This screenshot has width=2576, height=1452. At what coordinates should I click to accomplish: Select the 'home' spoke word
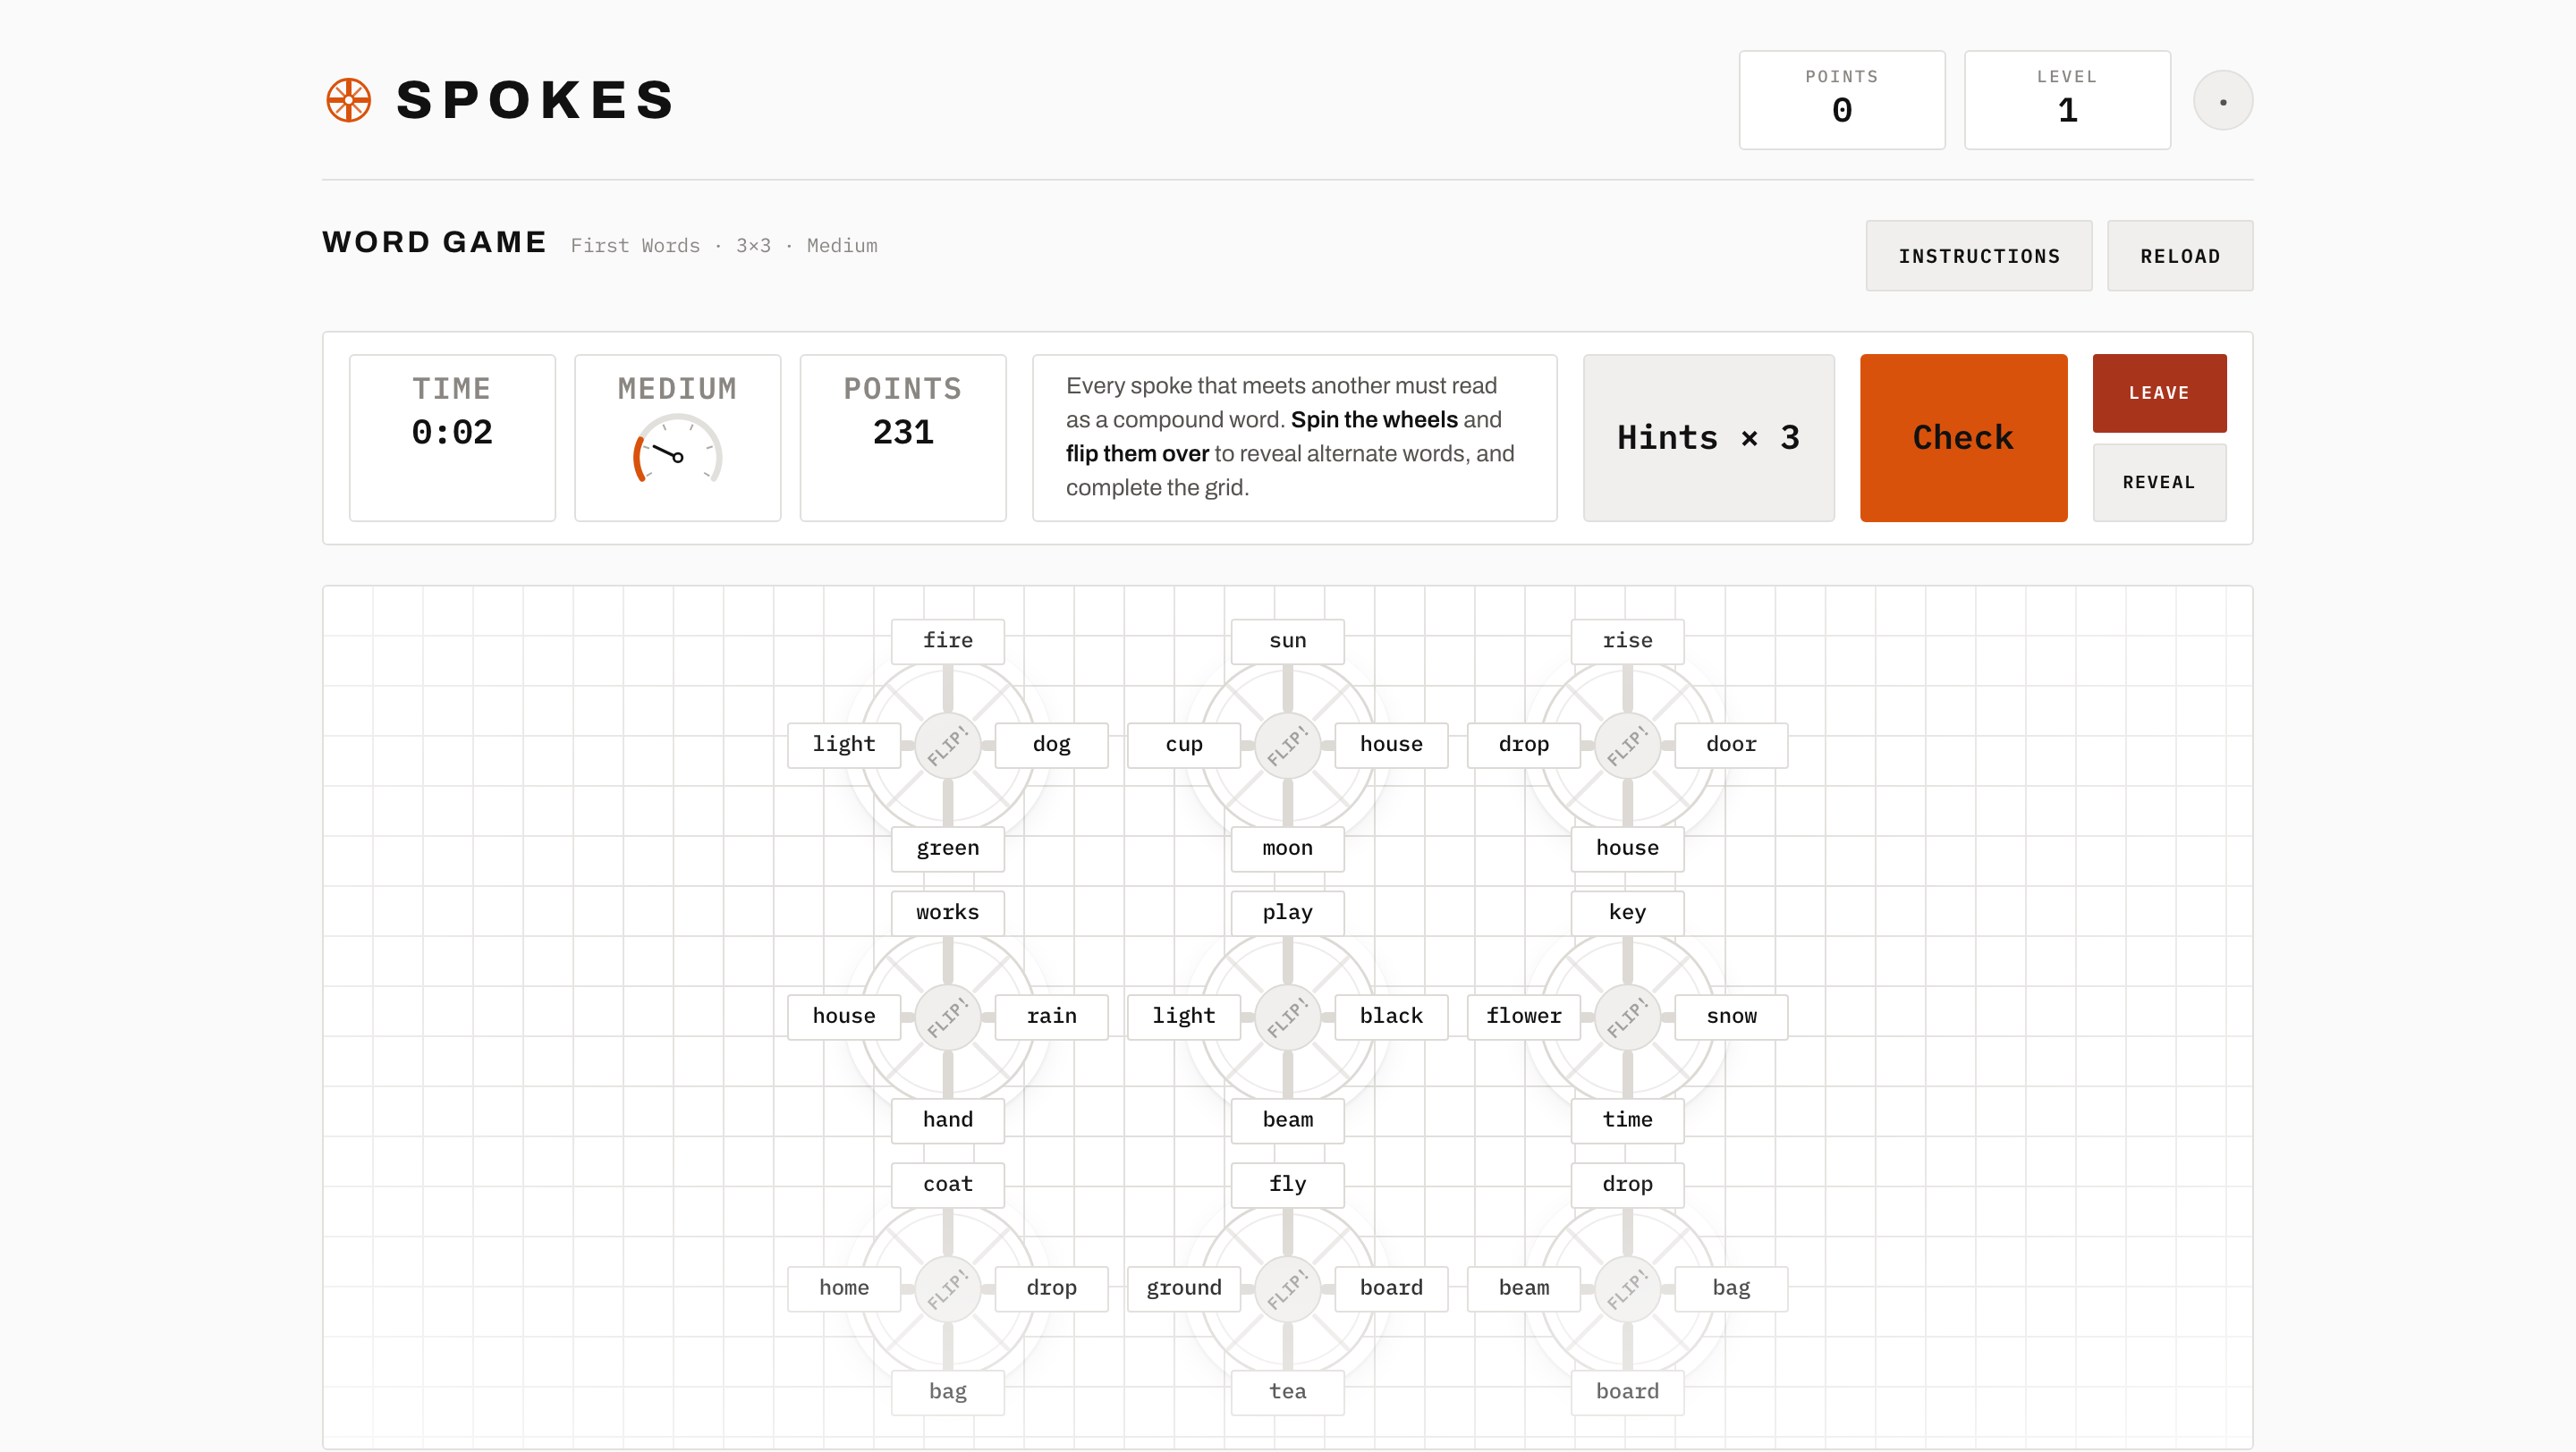tap(843, 1288)
